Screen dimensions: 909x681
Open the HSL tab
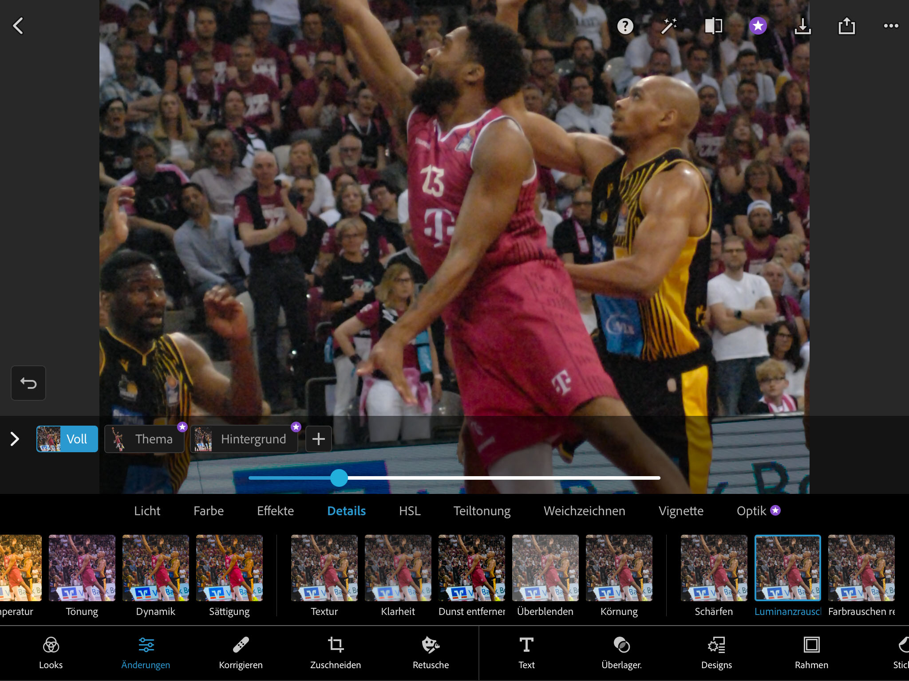click(409, 511)
